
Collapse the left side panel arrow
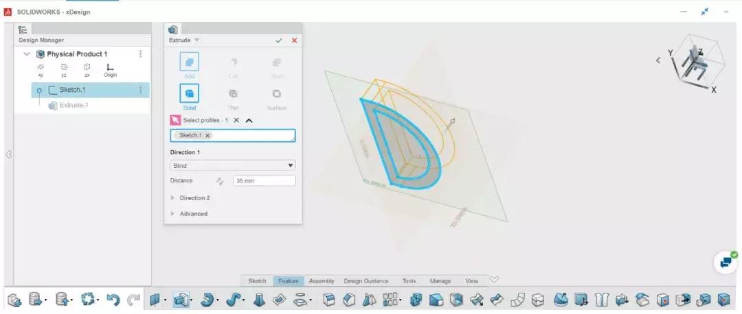point(8,154)
